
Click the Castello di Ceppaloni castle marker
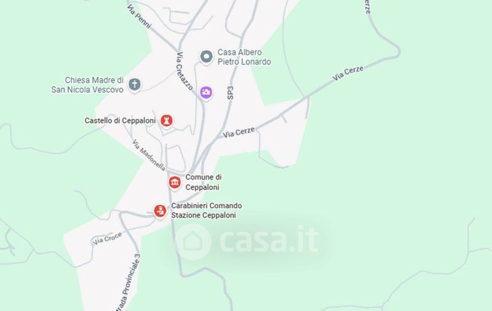tap(166, 120)
